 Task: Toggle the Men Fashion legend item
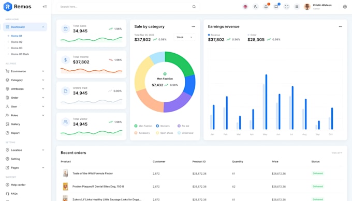coord(143,126)
